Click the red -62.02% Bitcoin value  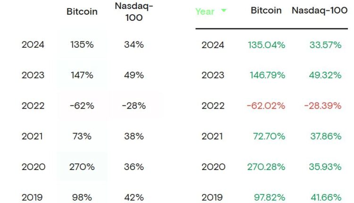coord(266,106)
